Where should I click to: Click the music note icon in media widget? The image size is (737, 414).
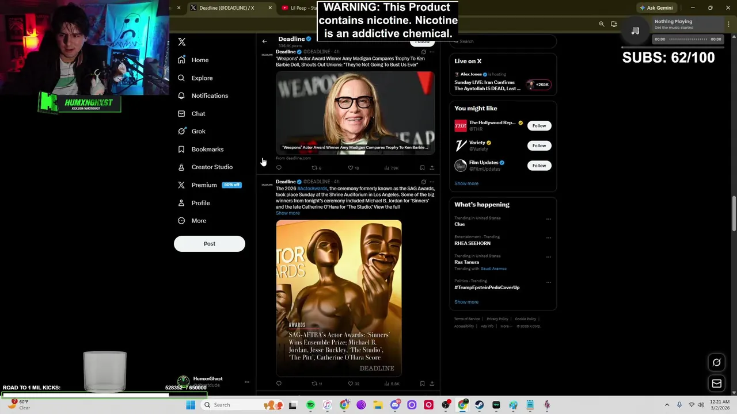pos(635,31)
